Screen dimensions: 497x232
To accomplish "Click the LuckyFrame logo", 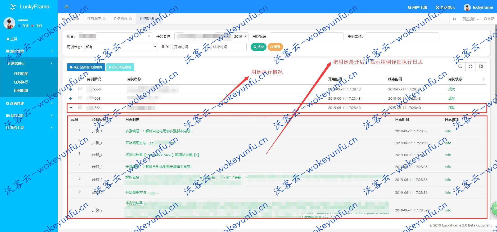I will tap(29, 7).
